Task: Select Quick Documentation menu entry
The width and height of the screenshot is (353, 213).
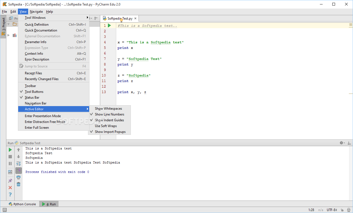Action: 54,30
